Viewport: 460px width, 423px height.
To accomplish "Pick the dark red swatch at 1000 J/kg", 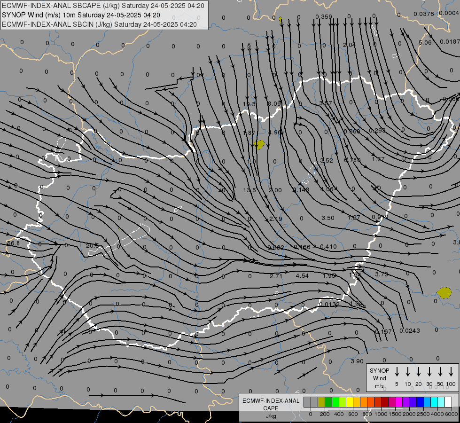I will click(385, 402).
